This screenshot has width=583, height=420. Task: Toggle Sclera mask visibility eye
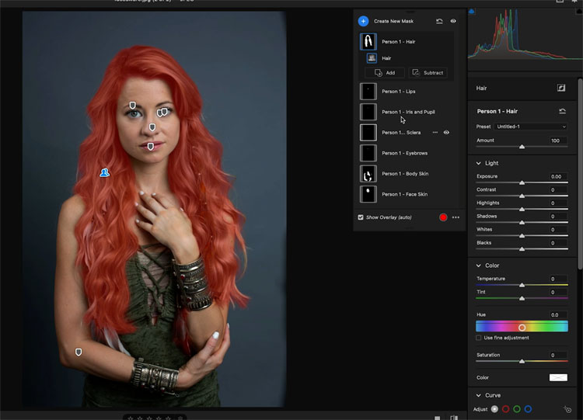446,133
